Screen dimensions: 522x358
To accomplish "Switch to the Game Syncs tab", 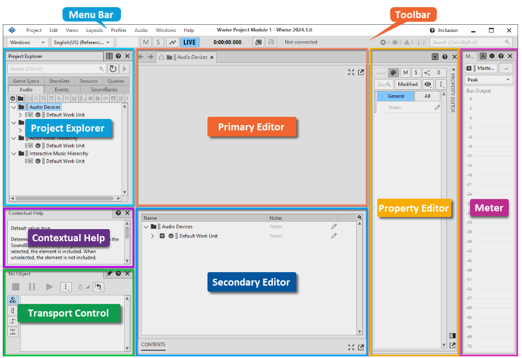I will click(x=26, y=81).
